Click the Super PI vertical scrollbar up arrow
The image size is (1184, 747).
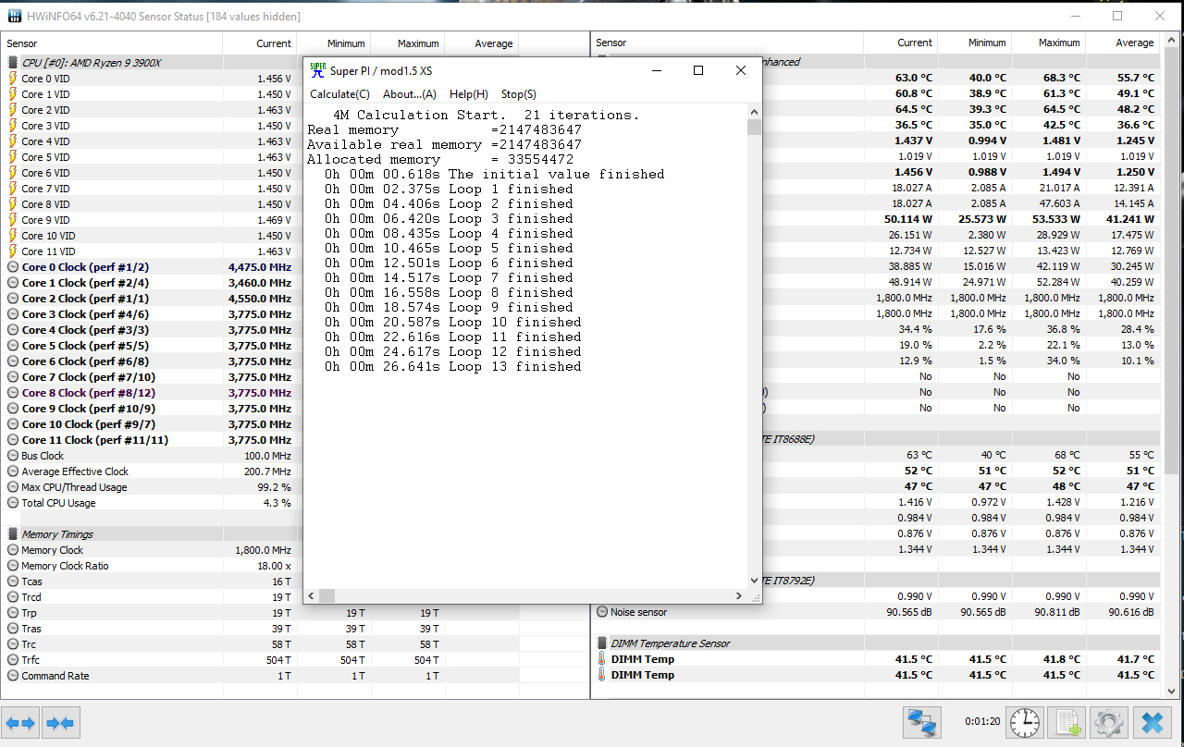tap(755, 111)
